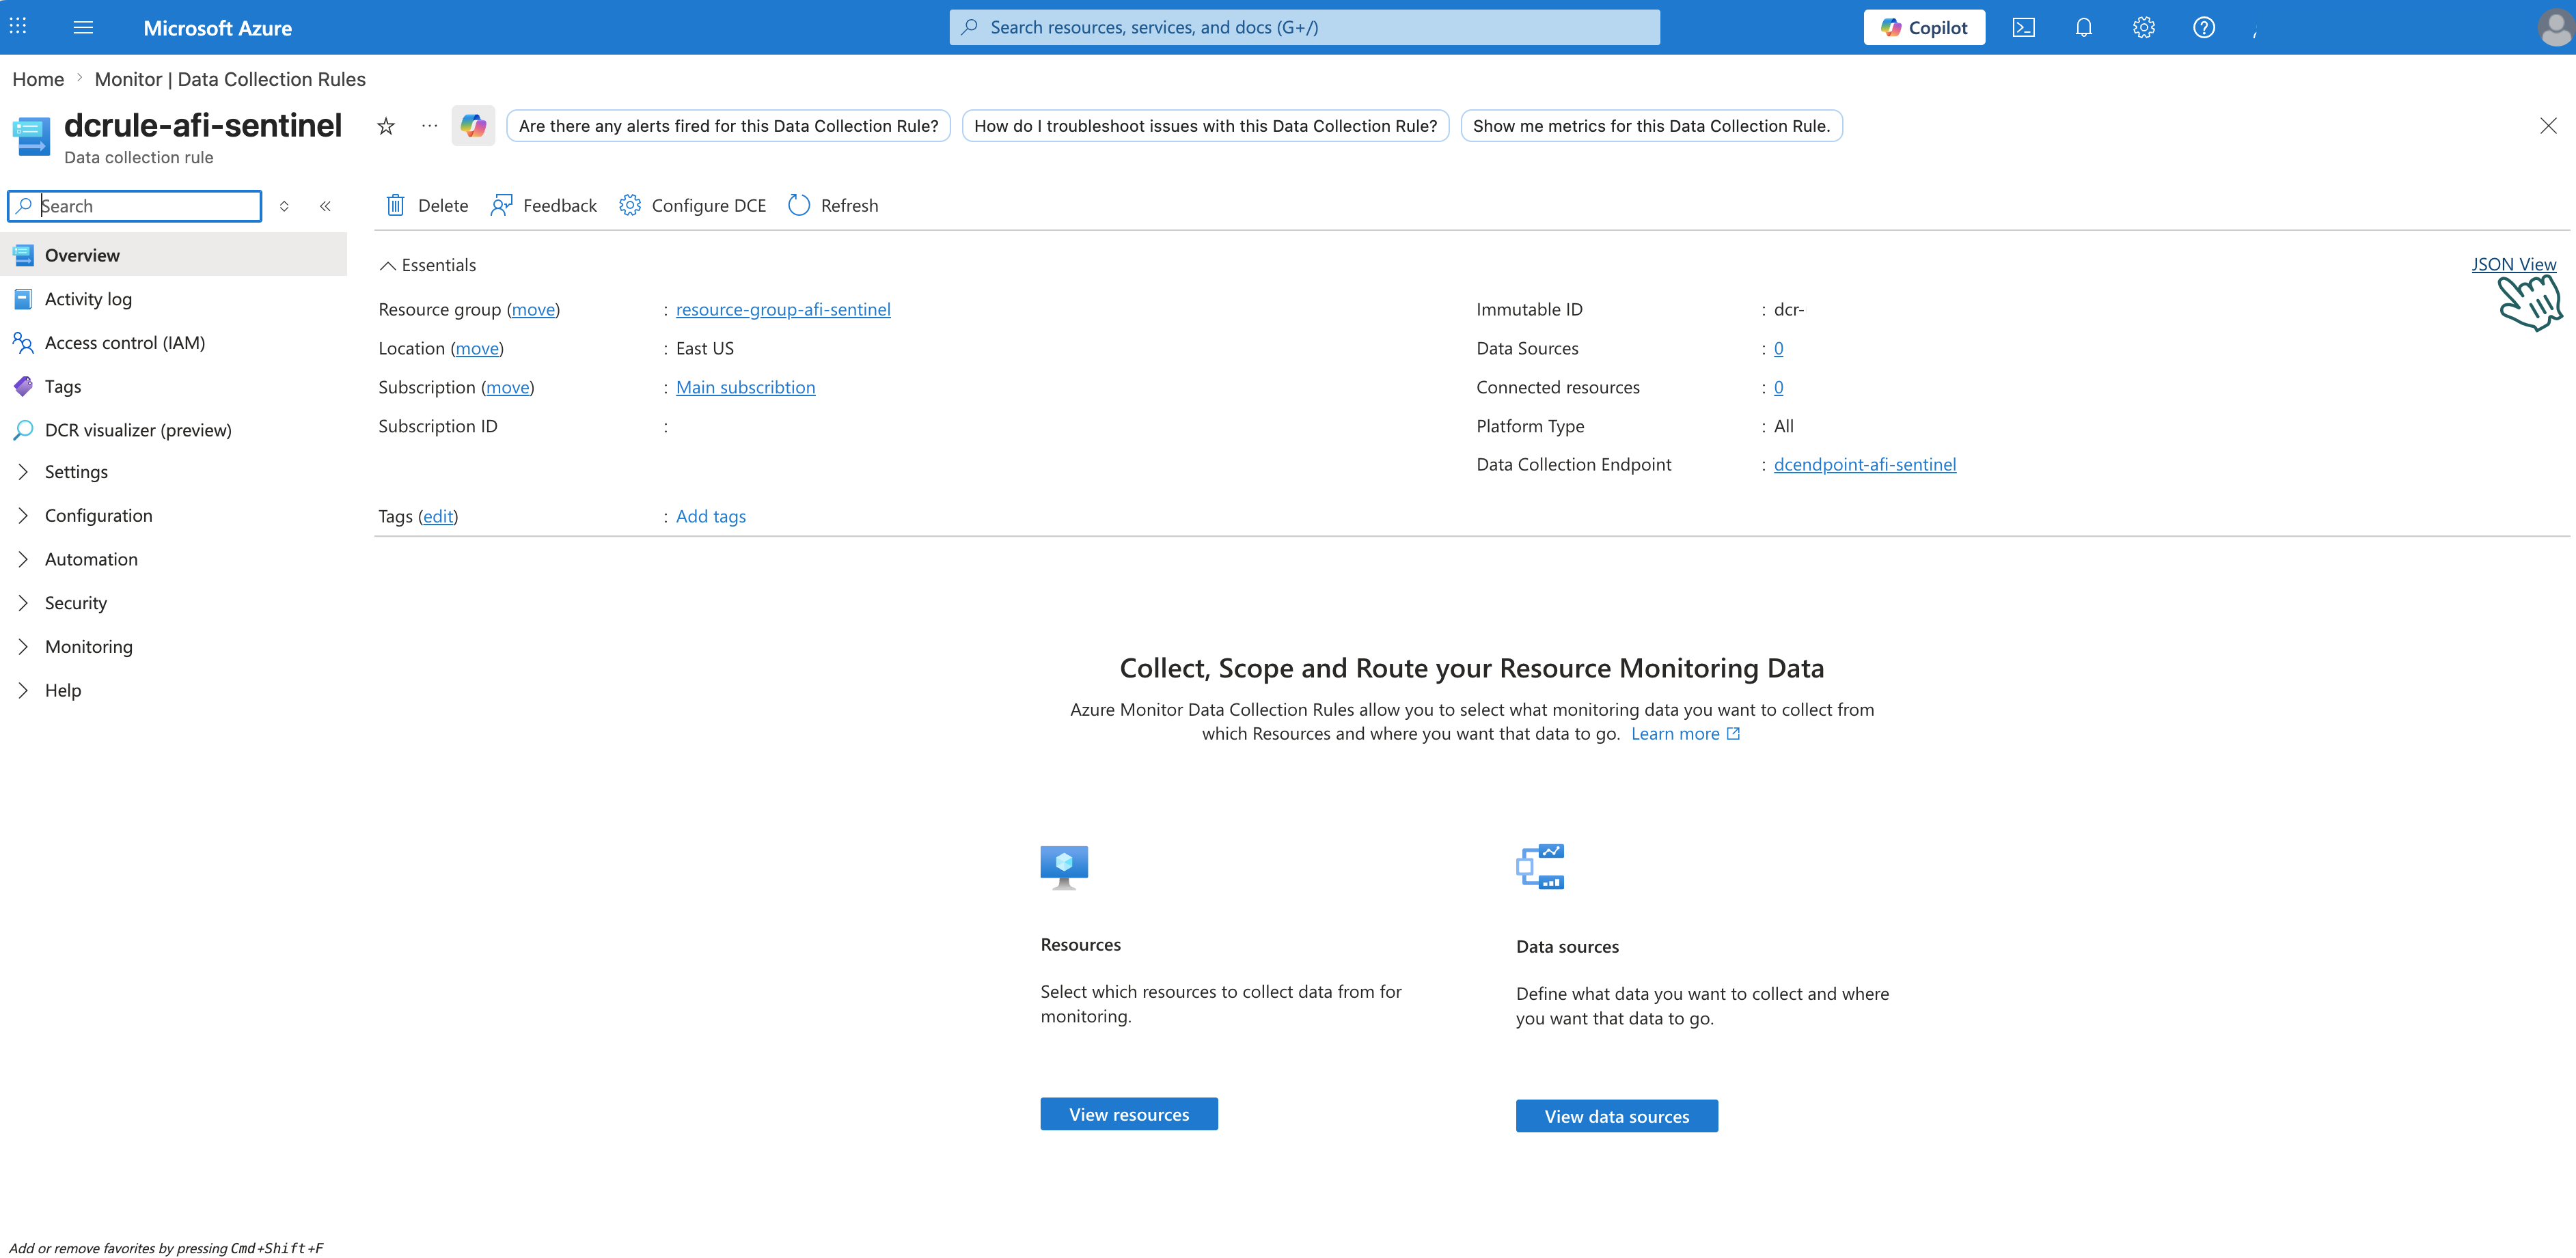Select Activity log in the left menu
Viewport: 2576px width, 1258px height.
coord(174,298)
